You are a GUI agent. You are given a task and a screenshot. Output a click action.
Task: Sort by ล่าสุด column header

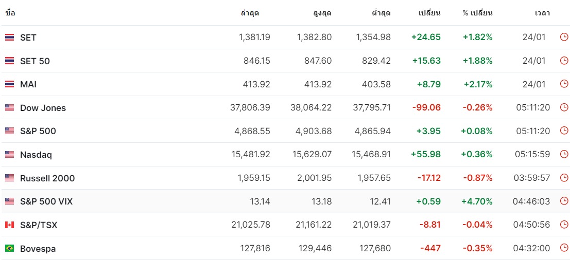[x=250, y=13]
